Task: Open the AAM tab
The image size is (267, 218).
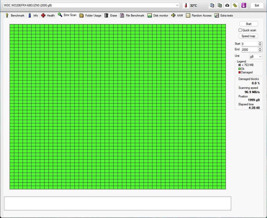Action: click(x=177, y=16)
